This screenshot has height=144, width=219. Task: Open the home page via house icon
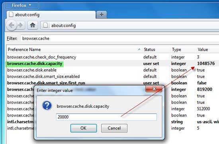[33, 25]
